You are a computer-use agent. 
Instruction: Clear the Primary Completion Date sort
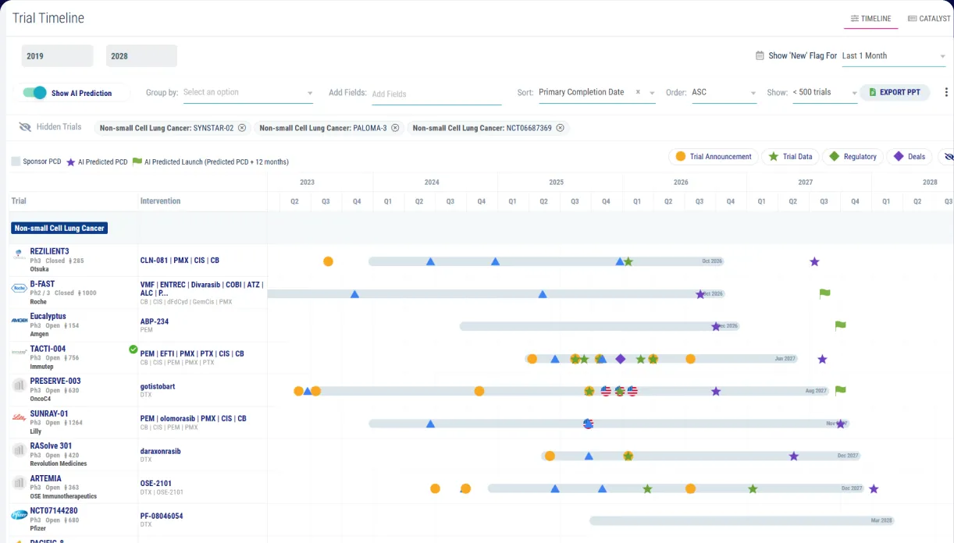pyautogui.click(x=638, y=92)
